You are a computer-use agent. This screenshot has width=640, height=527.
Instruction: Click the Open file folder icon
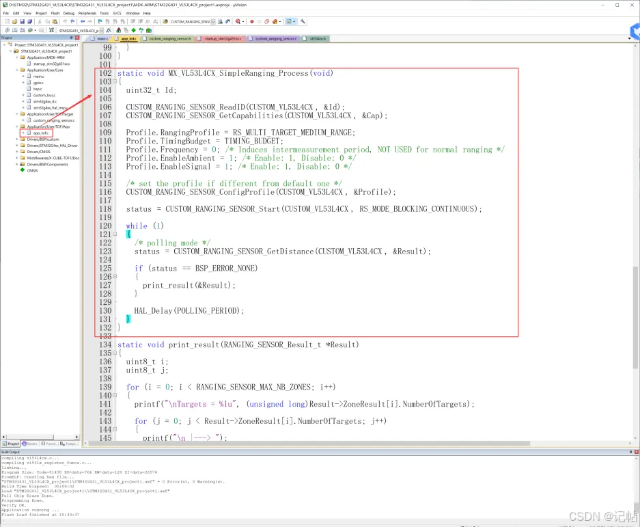(x=14, y=21)
